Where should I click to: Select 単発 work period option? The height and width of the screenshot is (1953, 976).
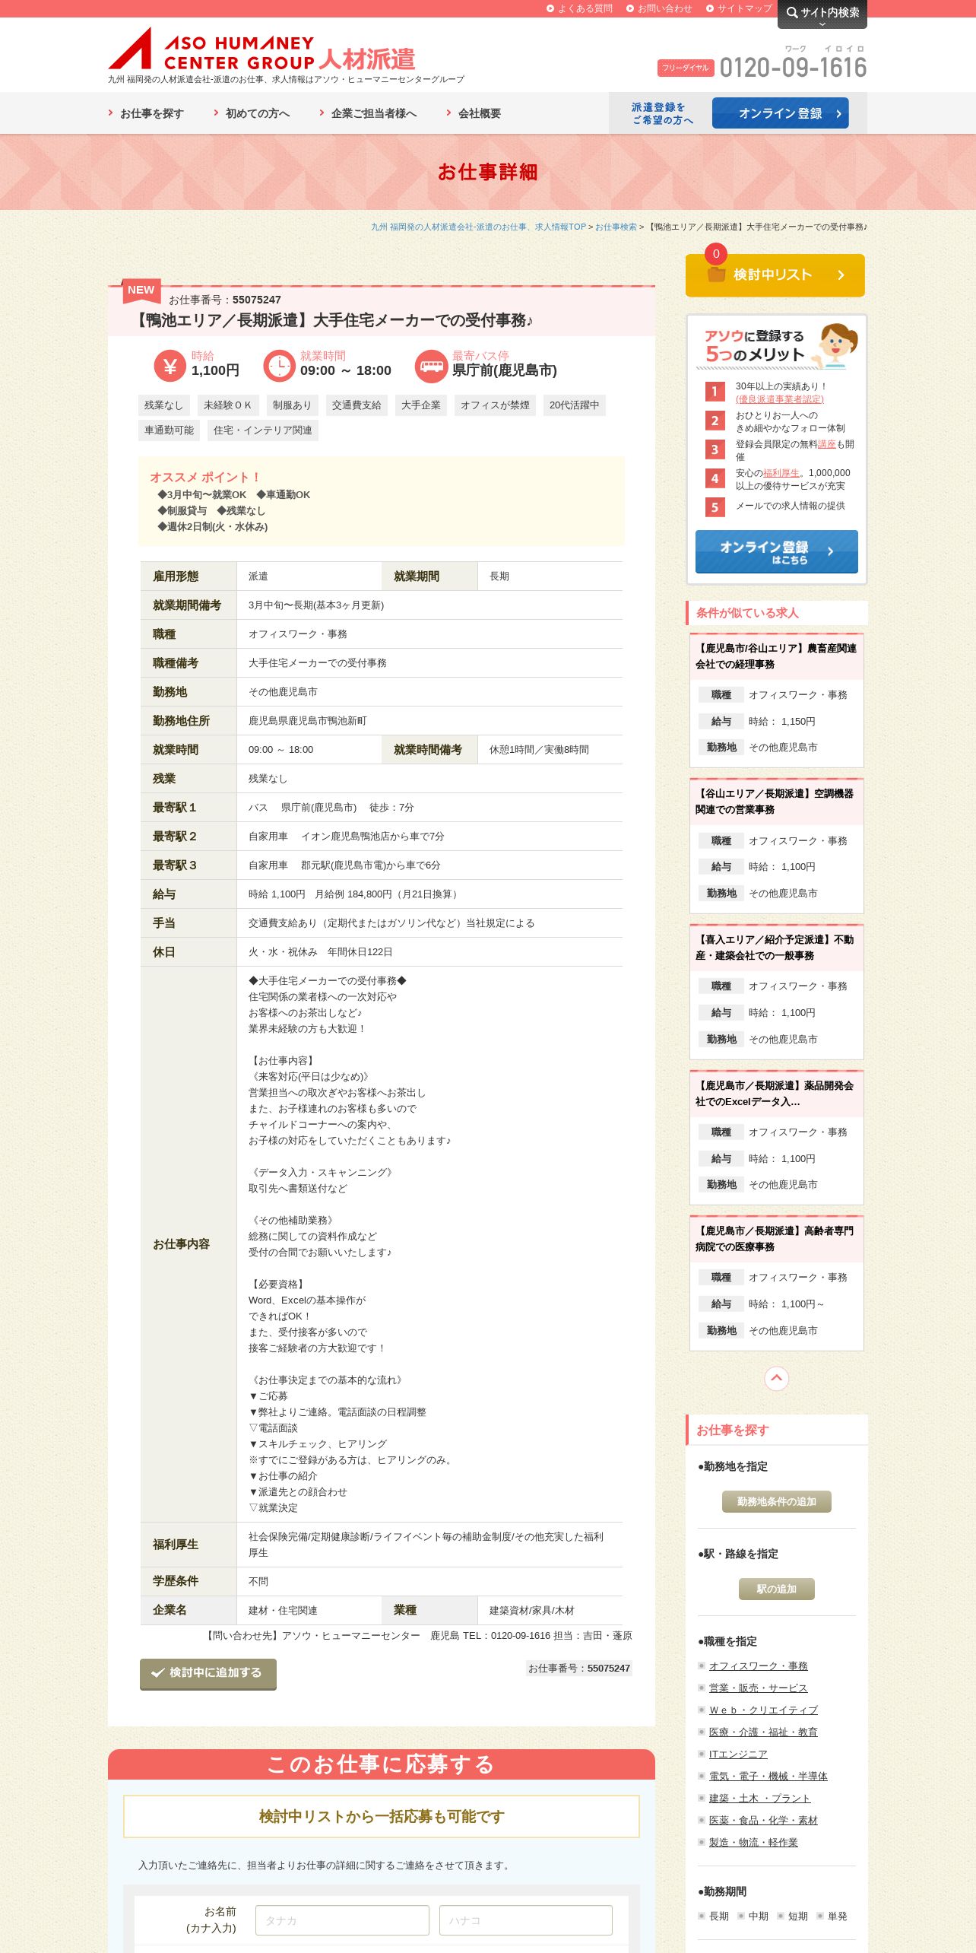click(832, 1916)
